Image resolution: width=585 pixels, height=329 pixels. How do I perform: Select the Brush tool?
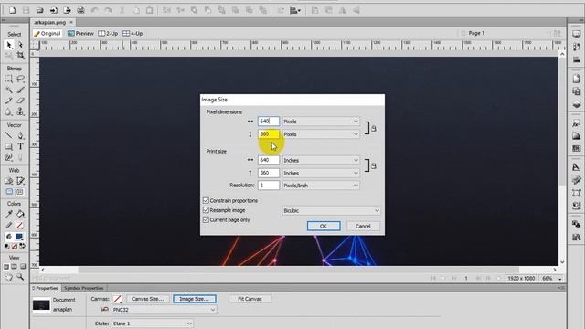coord(20,90)
